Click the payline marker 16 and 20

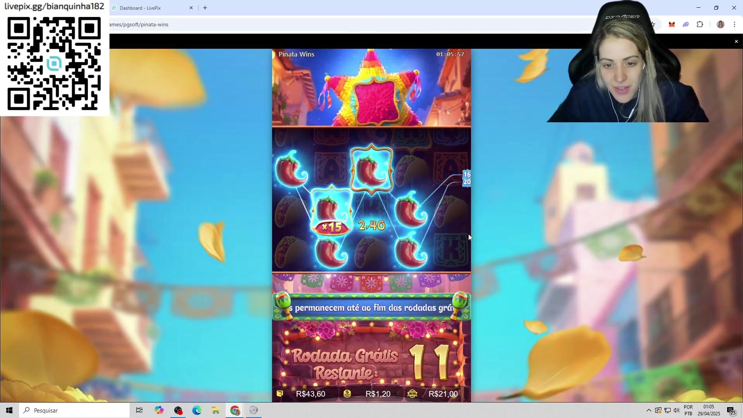click(x=467, y=178)
